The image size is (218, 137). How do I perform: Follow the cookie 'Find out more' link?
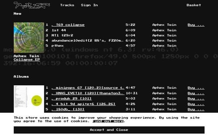(108, 121)
